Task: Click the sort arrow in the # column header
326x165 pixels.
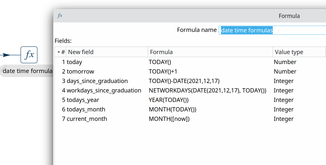Action: pos(59,52)
